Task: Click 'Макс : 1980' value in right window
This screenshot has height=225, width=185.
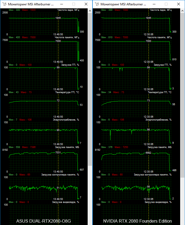Action: [x=121, y=10]
